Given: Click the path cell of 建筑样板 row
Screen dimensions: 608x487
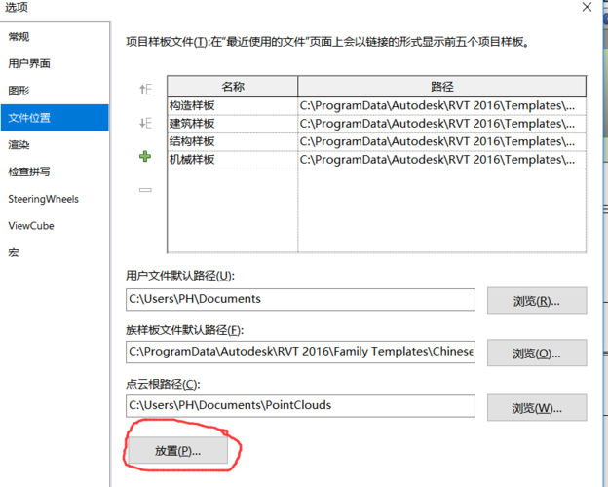Looking at the screenshot, I should click(442, 124).
